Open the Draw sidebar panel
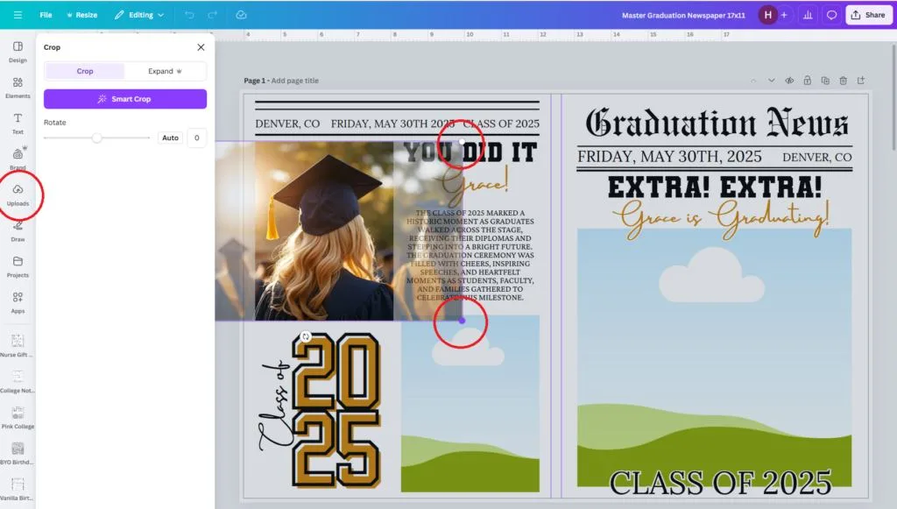Screen dimensions: 897x509 pyautogui.click(x=18, y=231)
